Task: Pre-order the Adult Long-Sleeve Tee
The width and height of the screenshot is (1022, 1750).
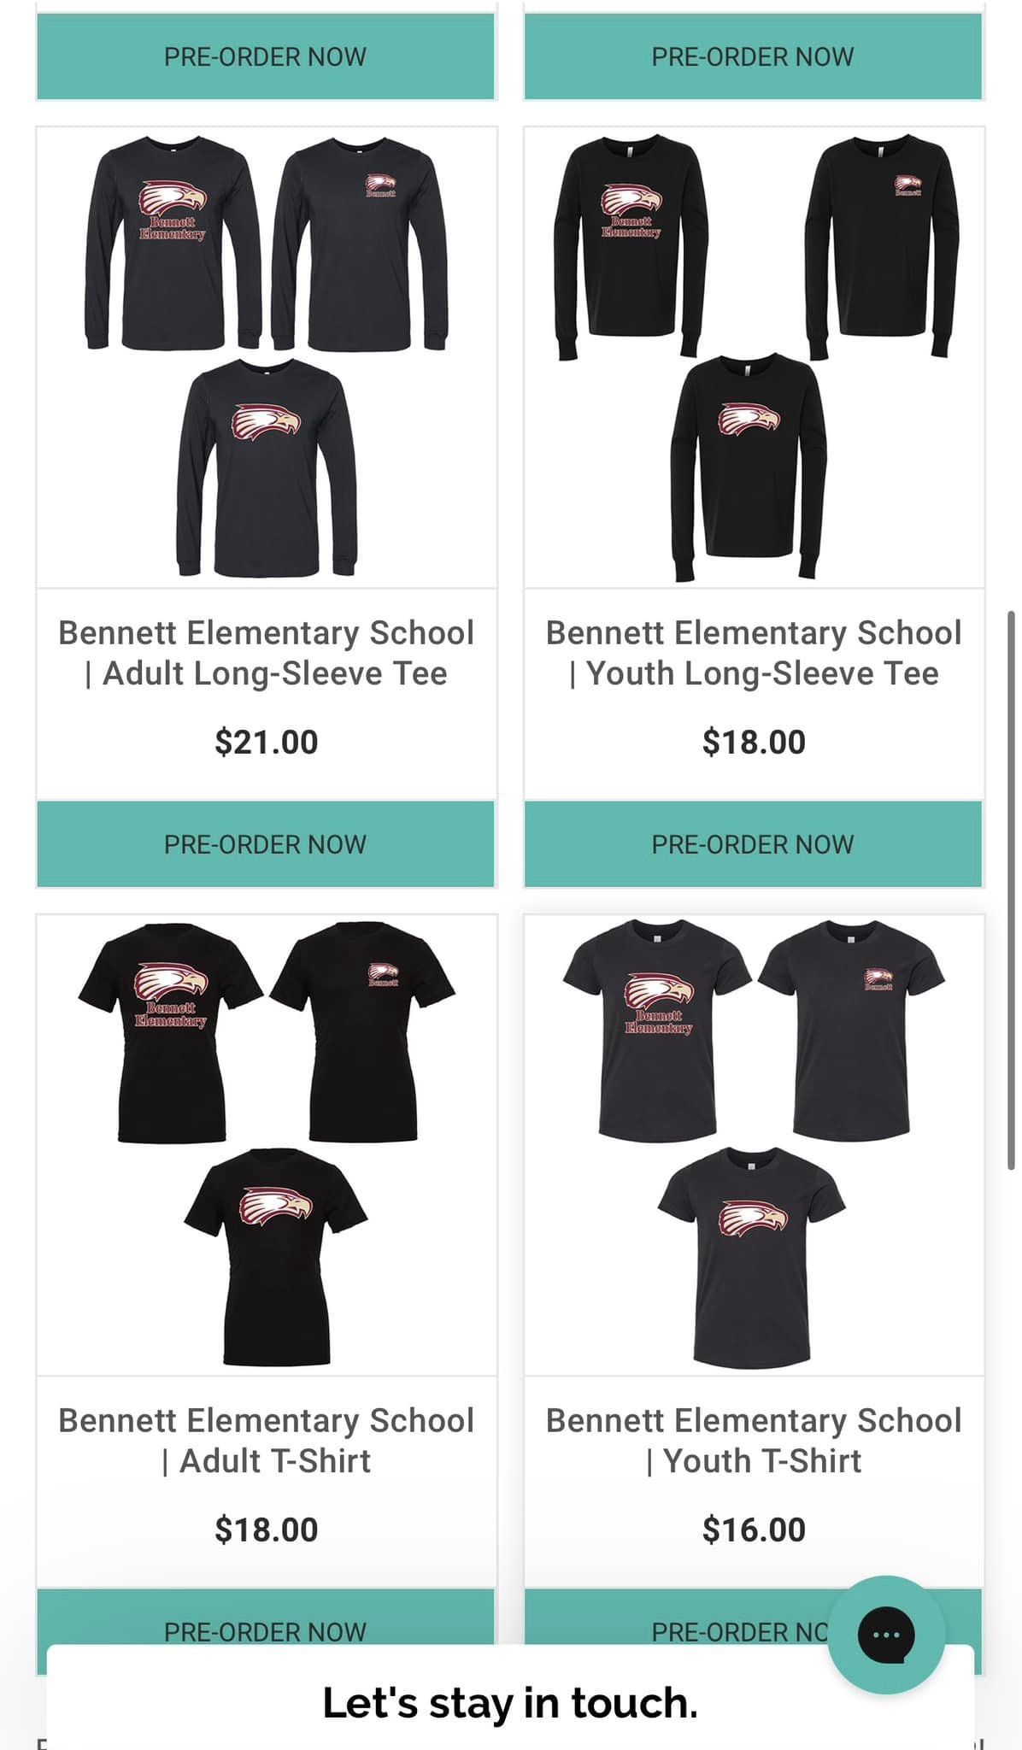Action: [x=266, y=844]
